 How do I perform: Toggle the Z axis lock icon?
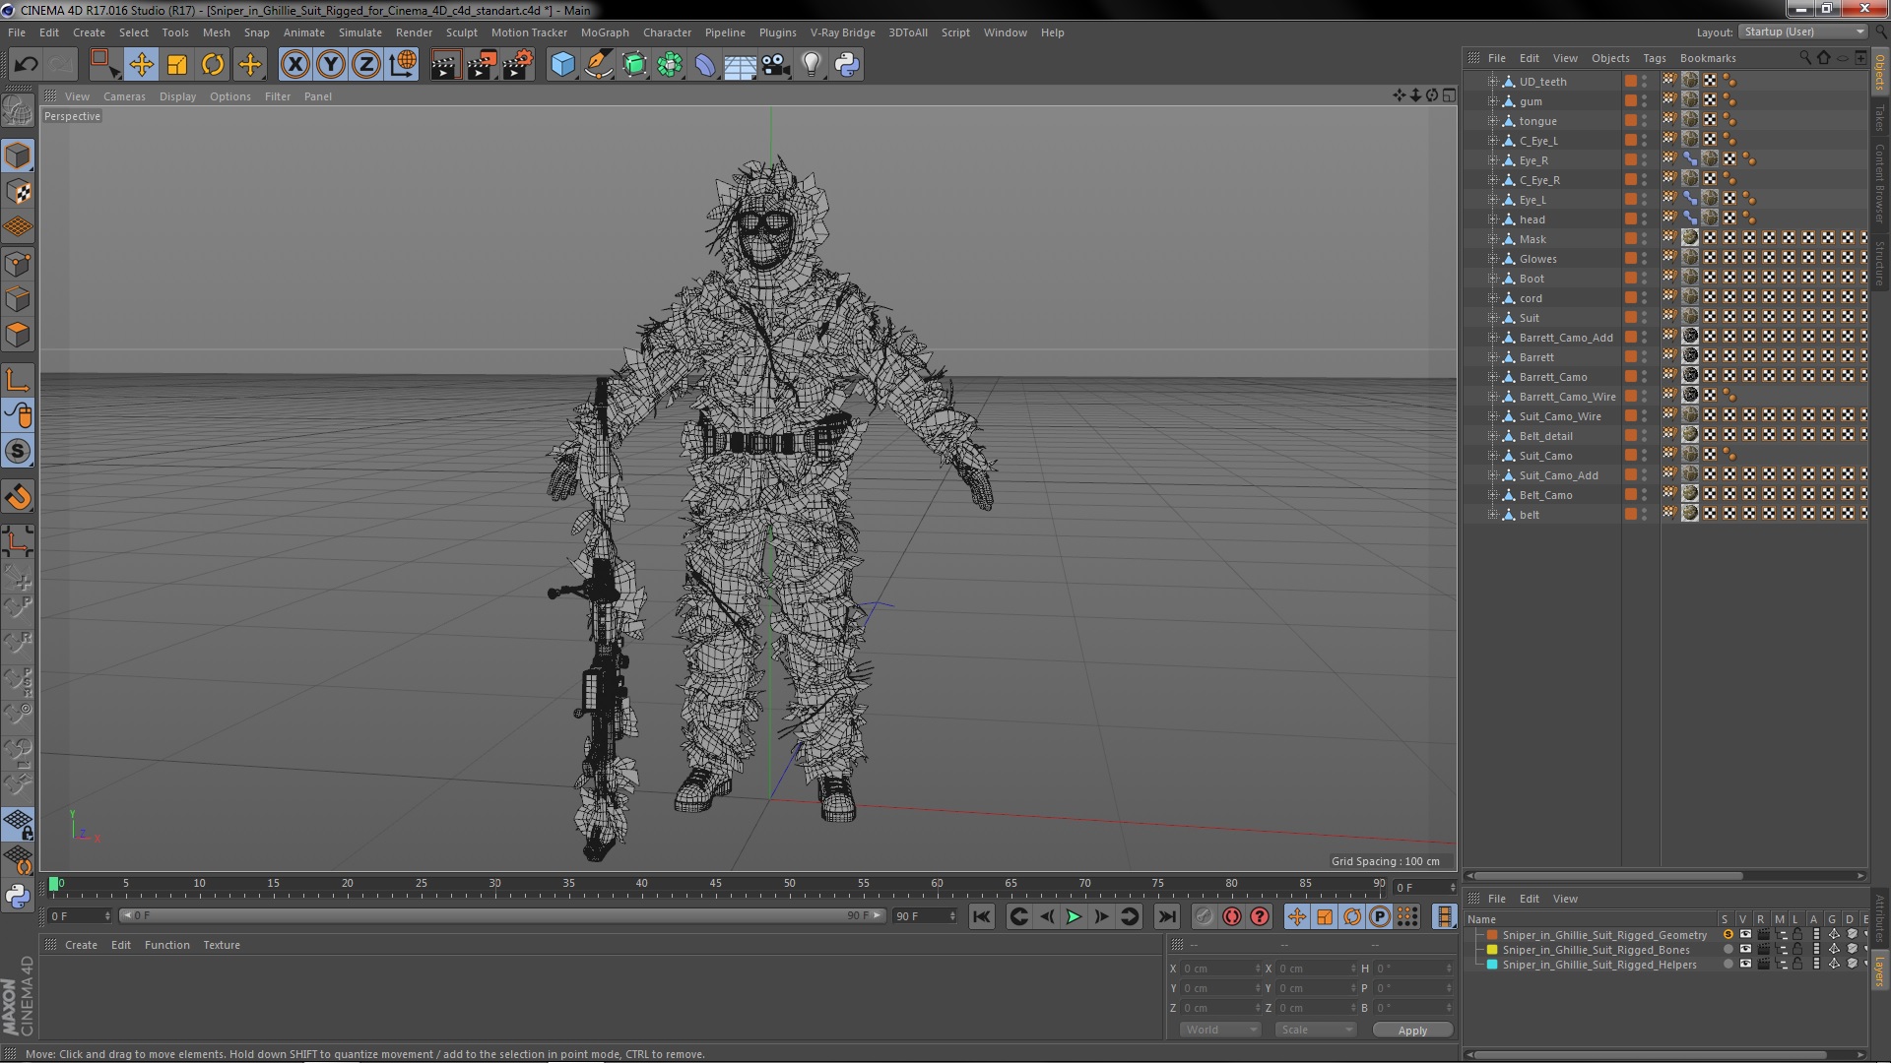(366, 65)
